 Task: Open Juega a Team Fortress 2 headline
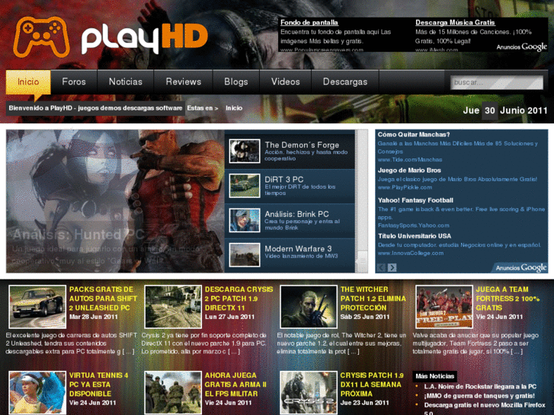(508, 298)
